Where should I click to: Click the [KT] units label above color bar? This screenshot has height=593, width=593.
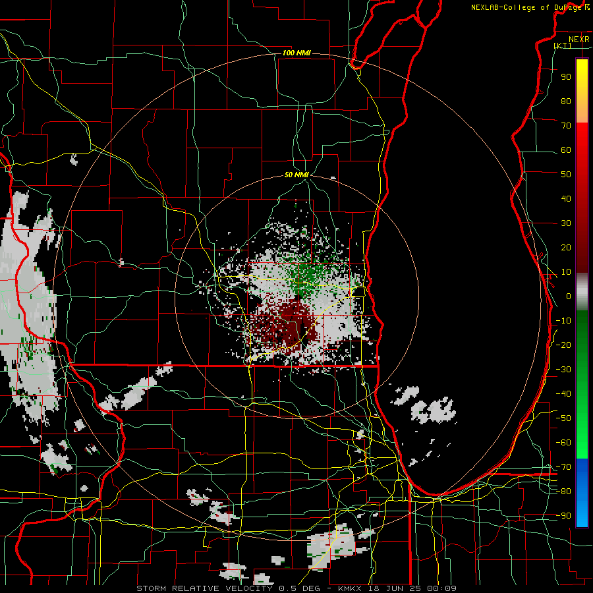pyautogui.click(x=563, y=45)
